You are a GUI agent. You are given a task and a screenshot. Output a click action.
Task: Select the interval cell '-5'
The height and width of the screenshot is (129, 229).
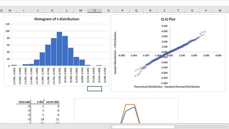tap(29, 106)
